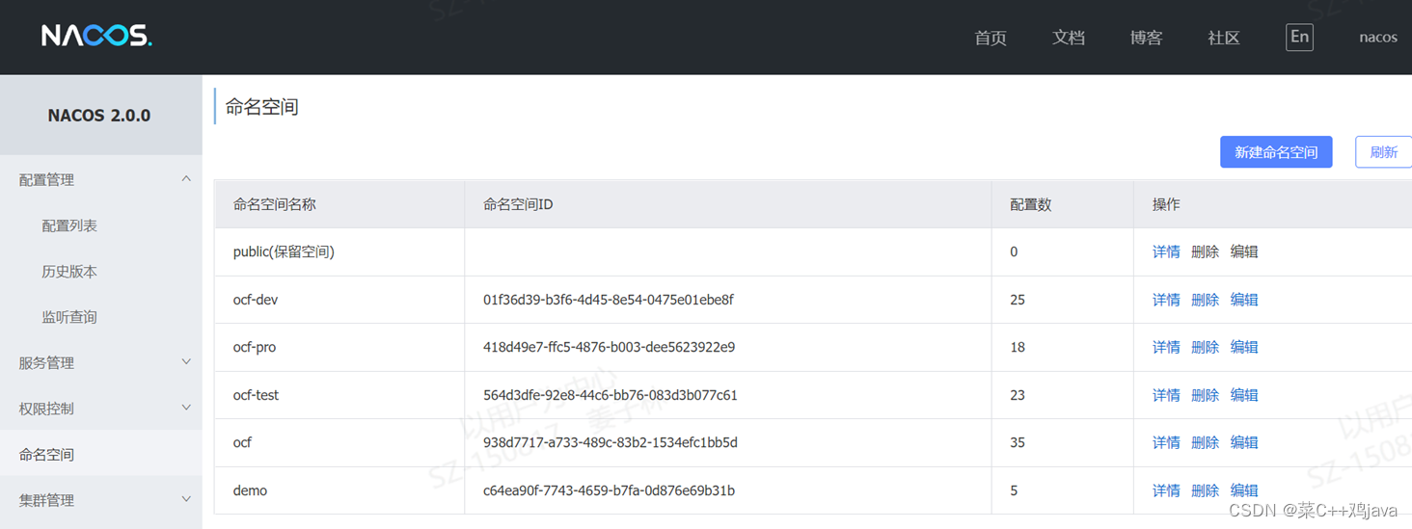Click config count 23 for ocf-test
This screenshot has width=1412, height=529.
[1018, 395]
